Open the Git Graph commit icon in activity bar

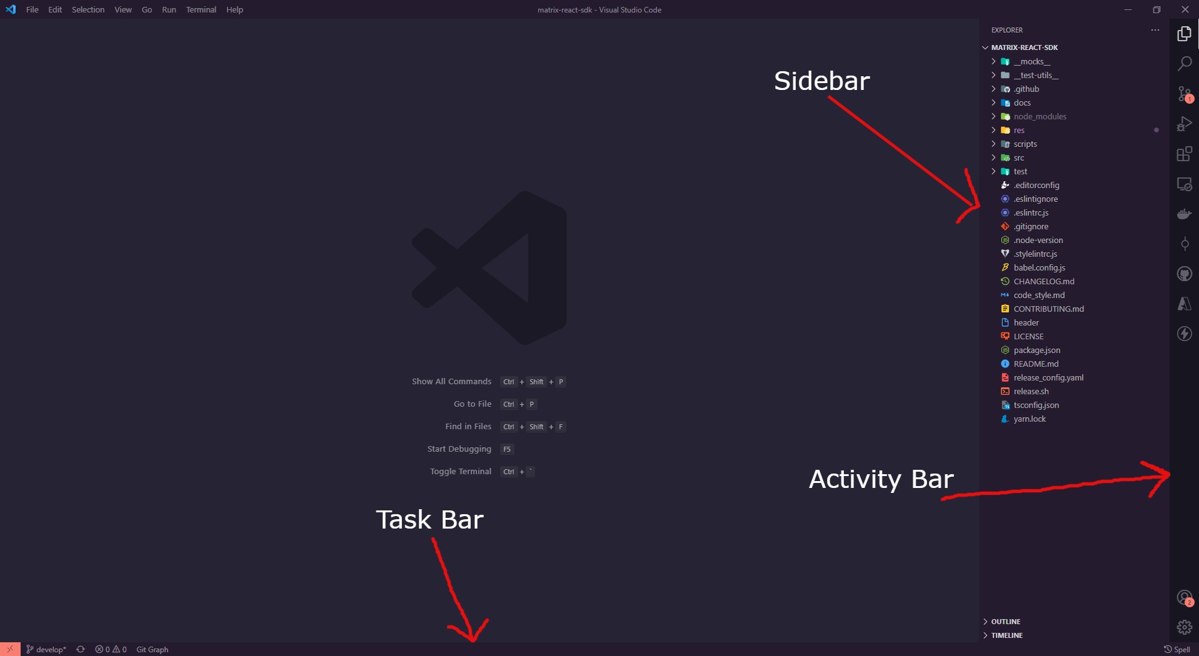pyautogui.click(x=1184, y=244)
